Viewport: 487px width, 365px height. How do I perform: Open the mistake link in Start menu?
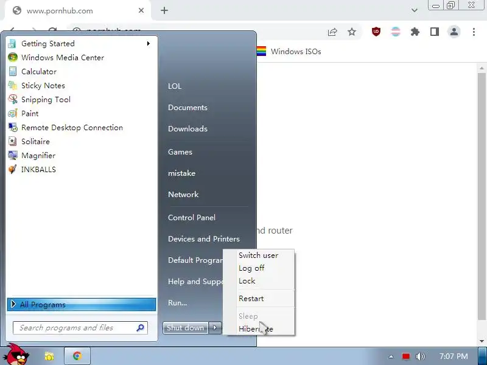point(181,173)
